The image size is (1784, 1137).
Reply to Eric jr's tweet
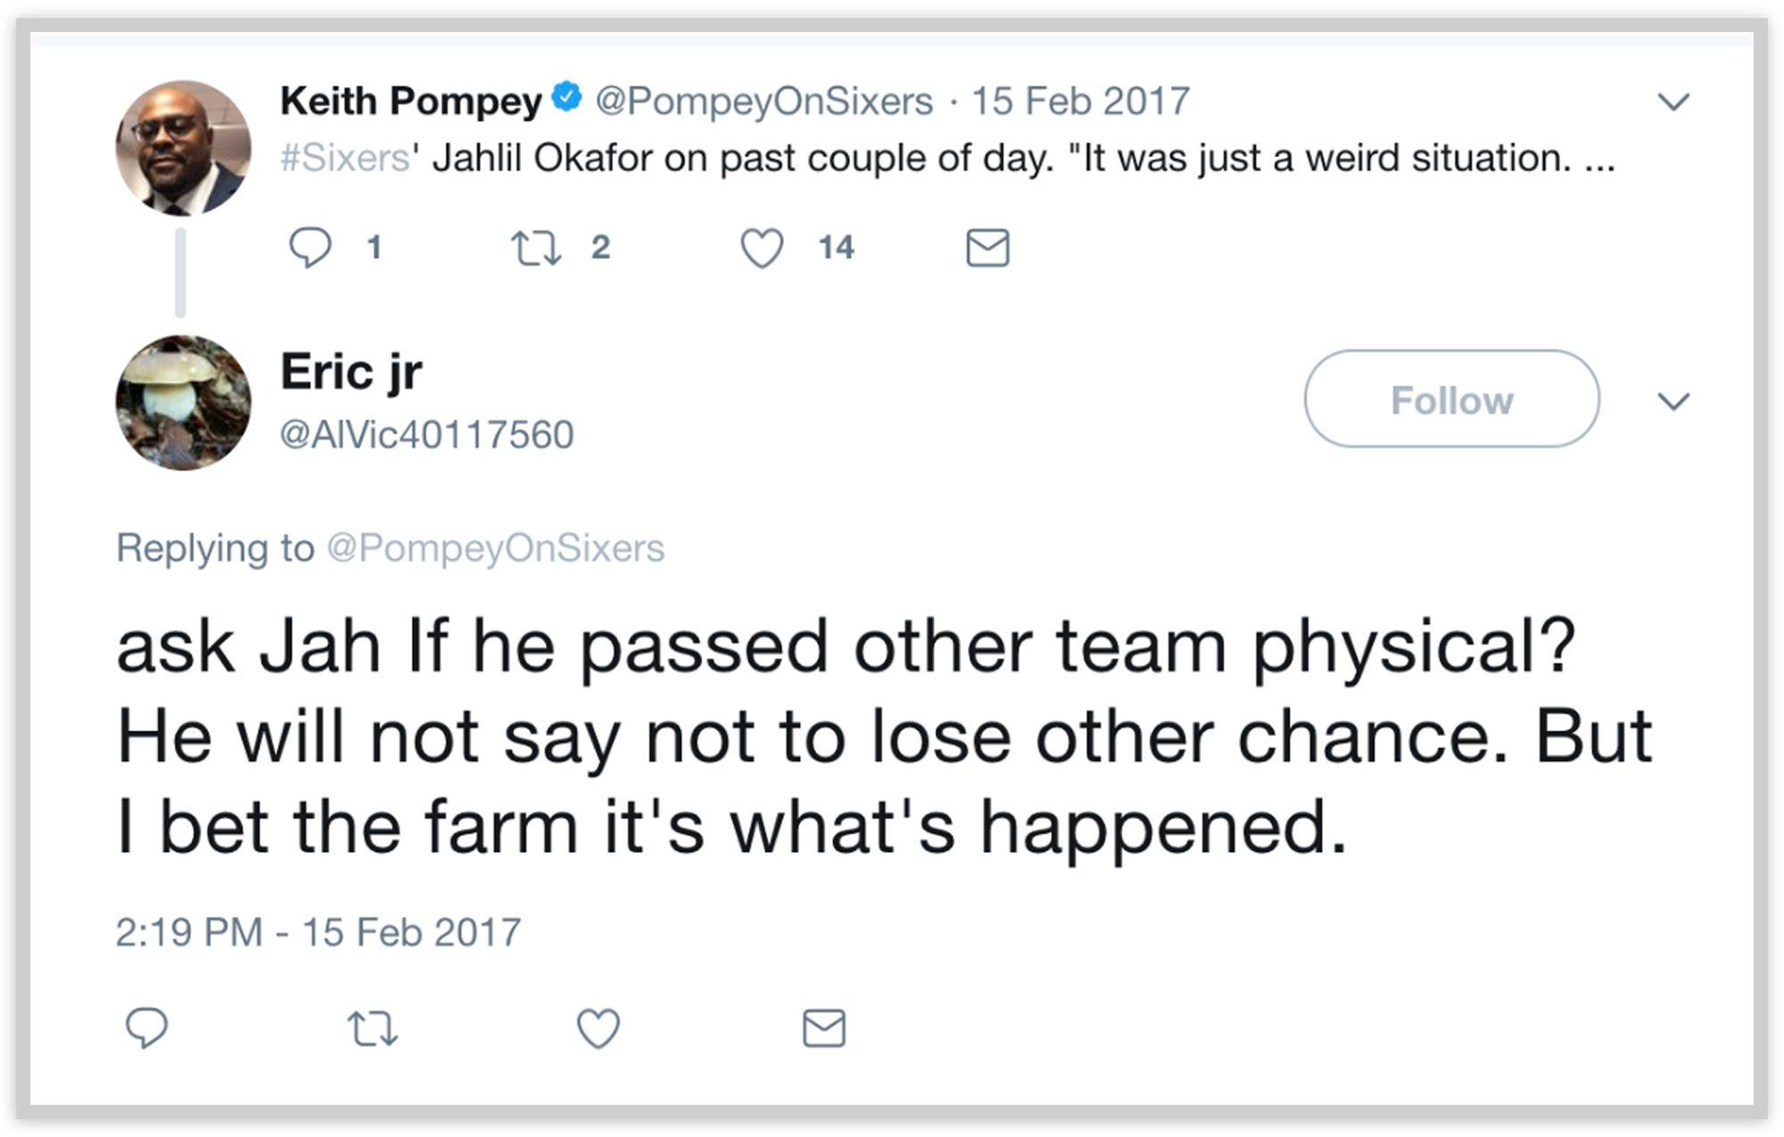(x=146, y=1027)
